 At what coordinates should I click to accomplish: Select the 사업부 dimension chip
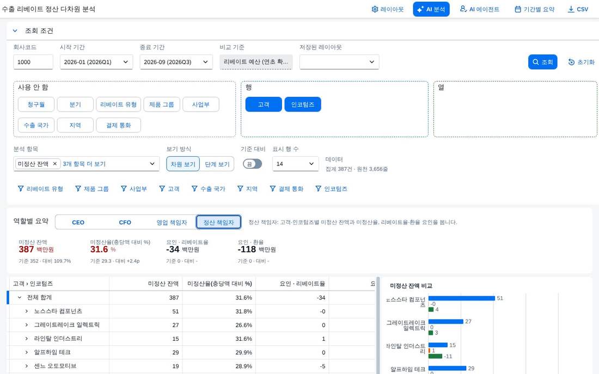click(x=200, y=105)
